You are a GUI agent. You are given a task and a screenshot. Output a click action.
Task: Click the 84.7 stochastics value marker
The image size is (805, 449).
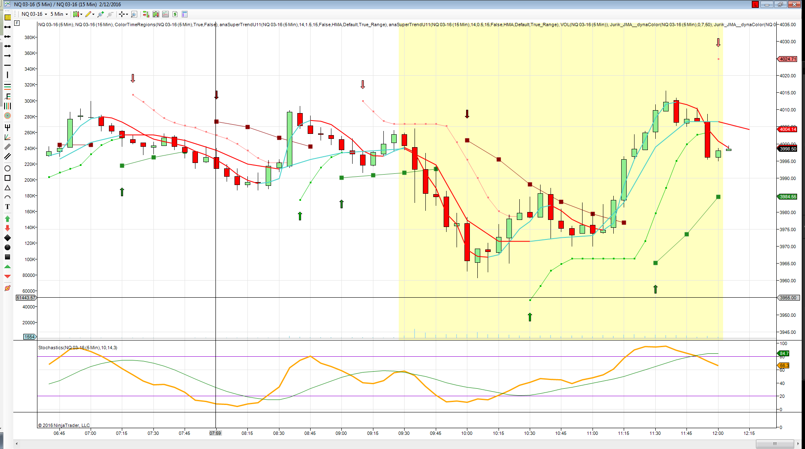click(x=783, y=353)
